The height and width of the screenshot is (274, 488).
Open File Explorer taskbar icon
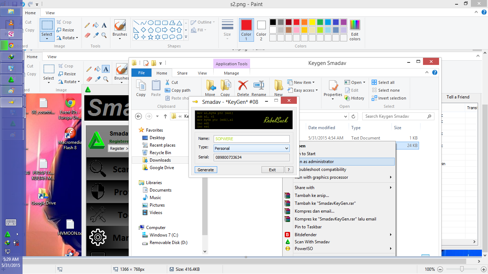(x=11, y=11)
